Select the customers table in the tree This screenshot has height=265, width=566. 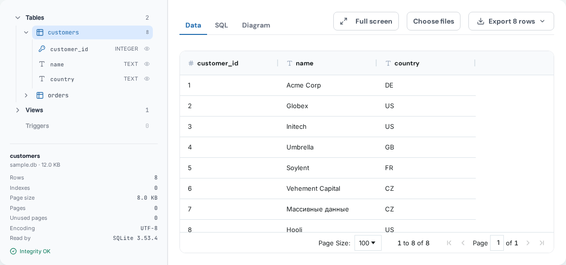click(92, 32)
